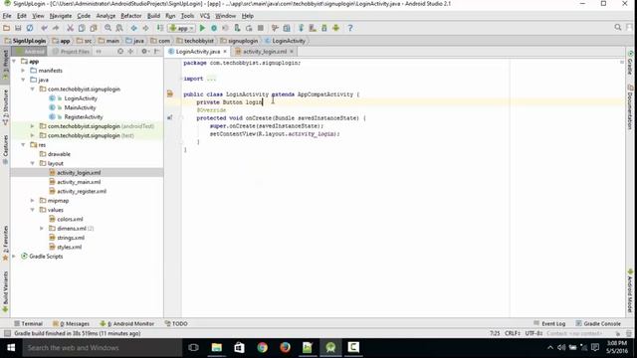This screenshot has width=637, height=358.
Task: Select activity_register.xml in layout folder
Action: tap(82, 191)
